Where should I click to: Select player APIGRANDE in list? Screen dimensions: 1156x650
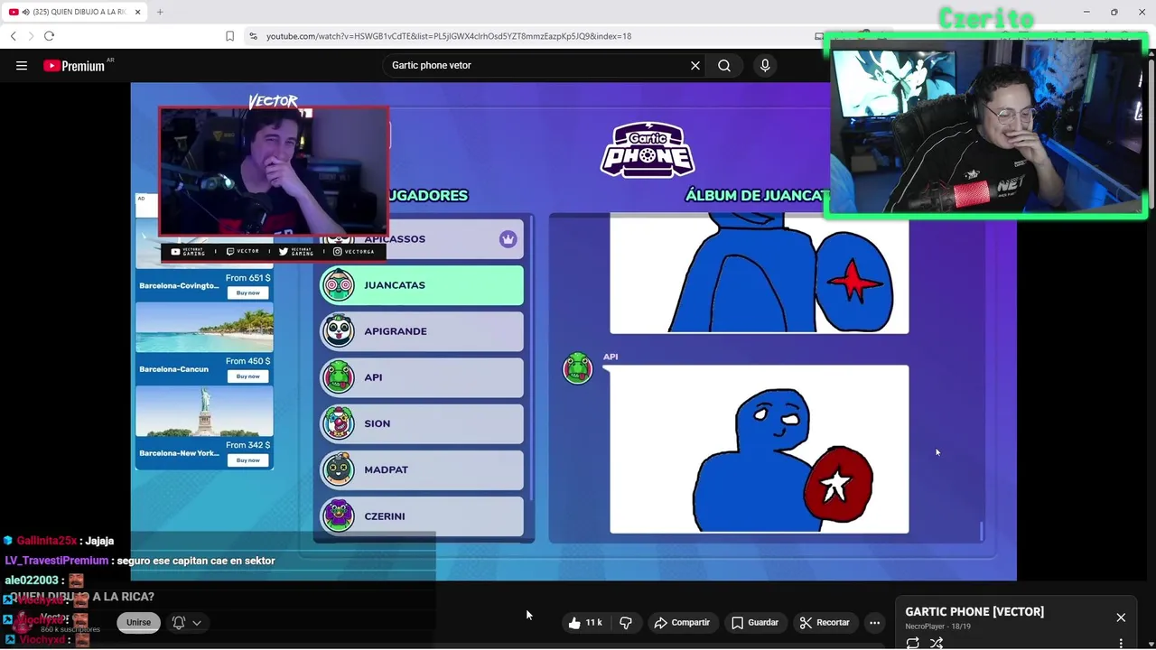[422, 331]
